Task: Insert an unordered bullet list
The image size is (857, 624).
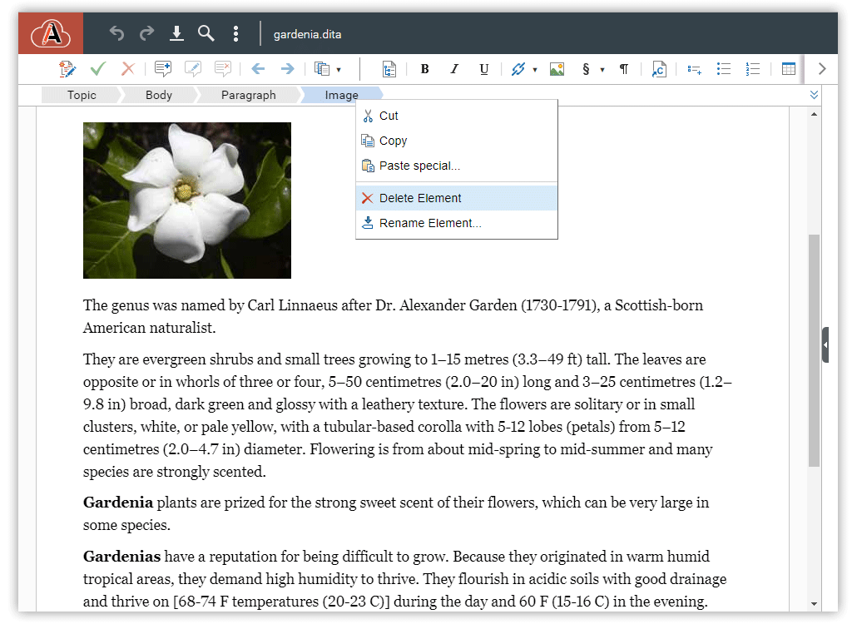Action: 724,69
